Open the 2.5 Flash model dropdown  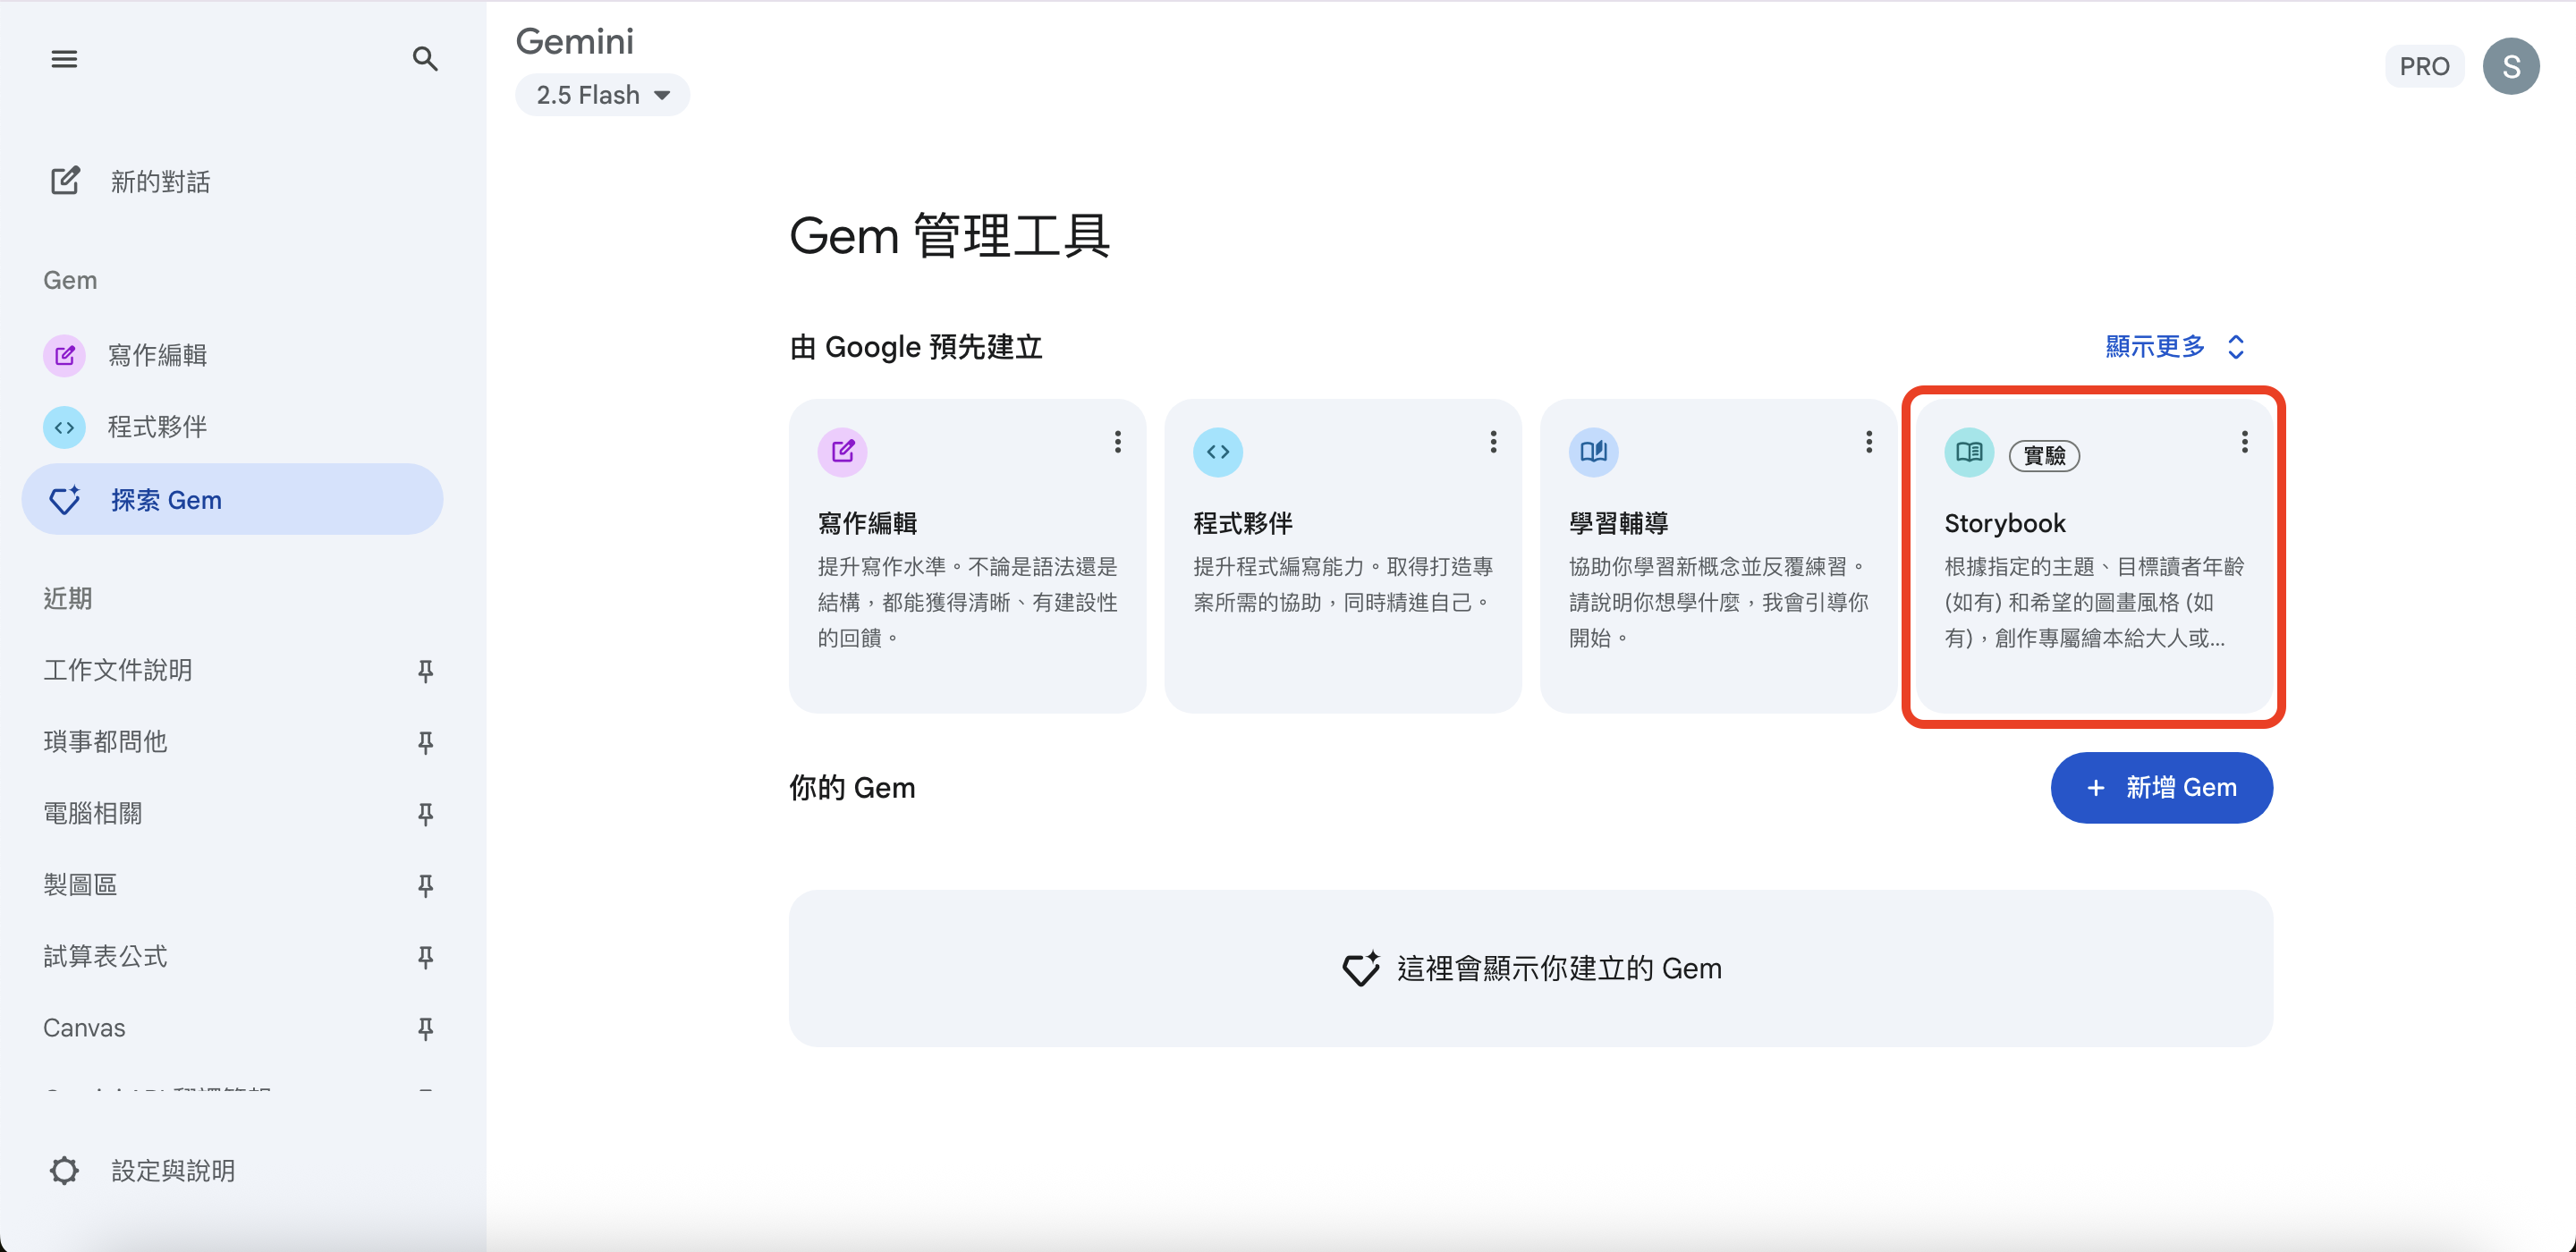602,95
